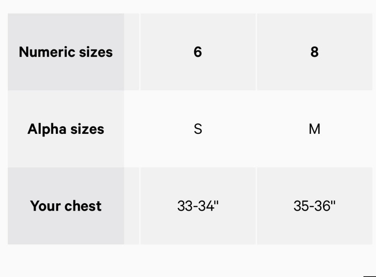
Task: Click the Numeric sizes row header cell
Action: (x=66, y=52)
